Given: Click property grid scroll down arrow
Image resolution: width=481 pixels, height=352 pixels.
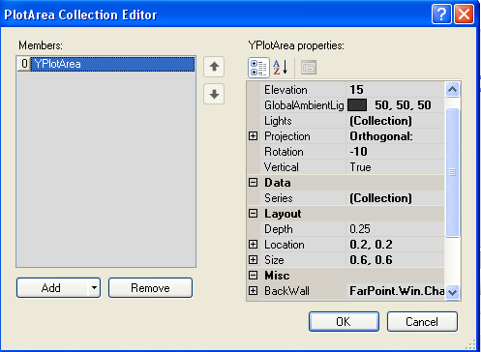Looking at the screenshot, I should tap(453, 292).
